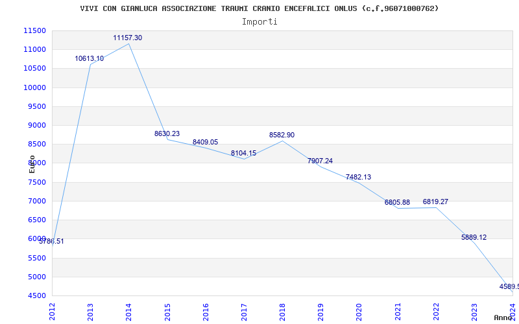Click the 8500 y-axis value
This screenshot has height=324, width=519.
(x=36, y=144)
